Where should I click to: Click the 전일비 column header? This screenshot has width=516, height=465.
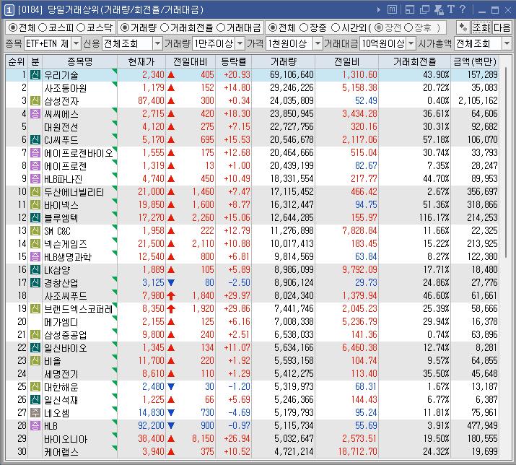346,61
